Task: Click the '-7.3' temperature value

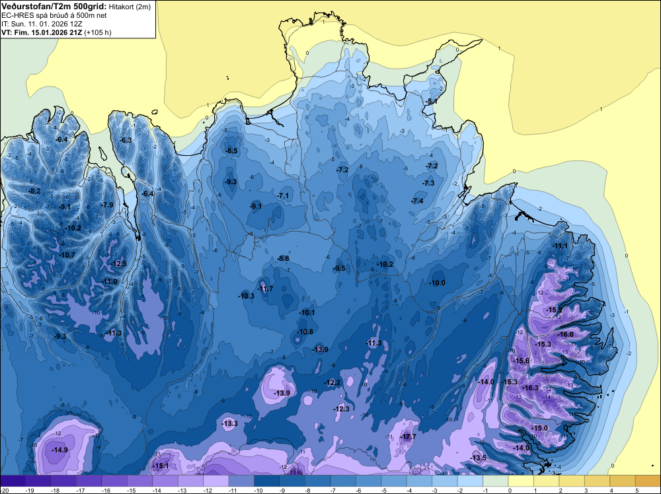Action: click(428, 183)
